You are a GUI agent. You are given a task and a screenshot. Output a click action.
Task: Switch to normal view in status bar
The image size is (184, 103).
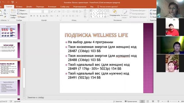[142, 101]
